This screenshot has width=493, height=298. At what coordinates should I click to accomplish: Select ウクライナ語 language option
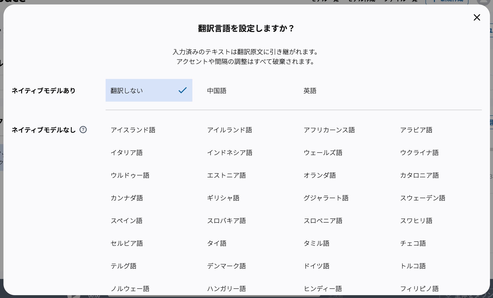[x=419, y=153]
